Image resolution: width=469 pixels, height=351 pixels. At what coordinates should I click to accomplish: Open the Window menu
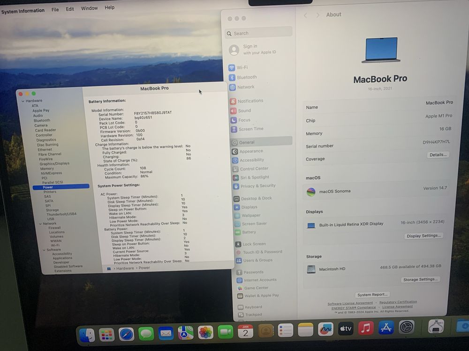89,8
